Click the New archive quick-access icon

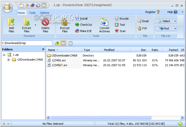[21, 5]
